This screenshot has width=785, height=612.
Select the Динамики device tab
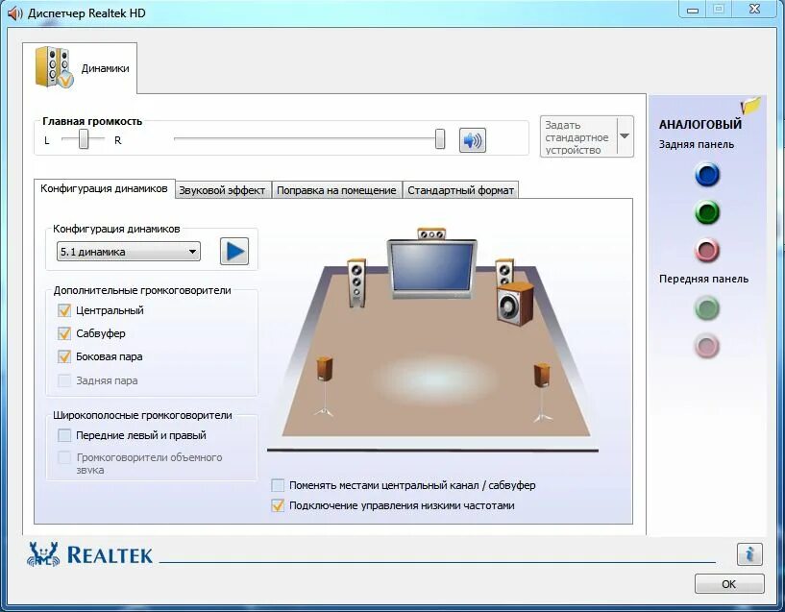80,68
